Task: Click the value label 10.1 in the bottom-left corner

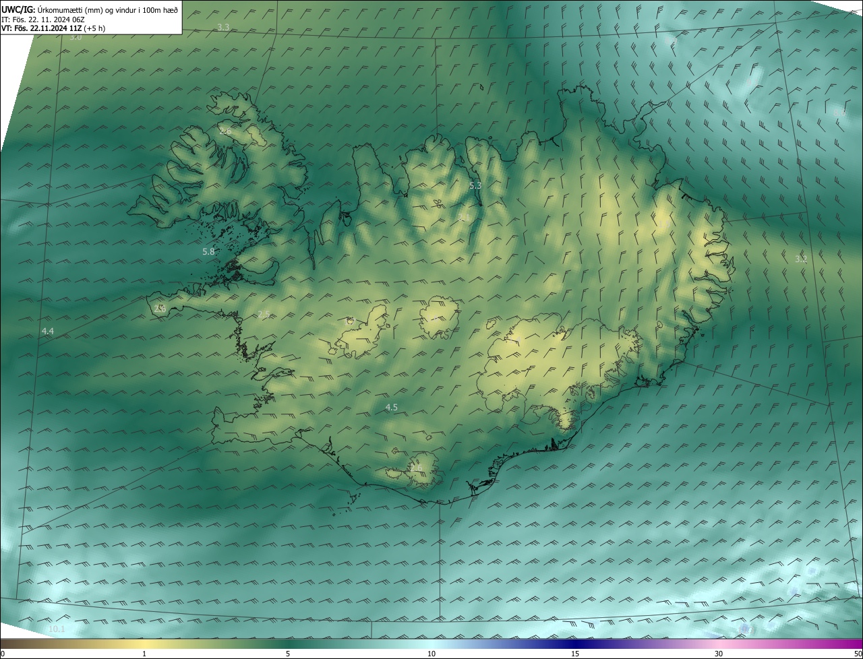Action: [x=57, y=629]
